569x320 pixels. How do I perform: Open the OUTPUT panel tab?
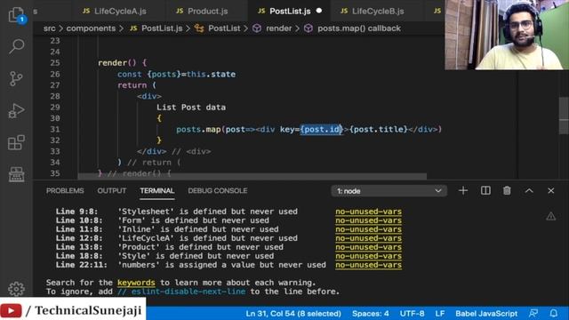click(x=112, y=191)
